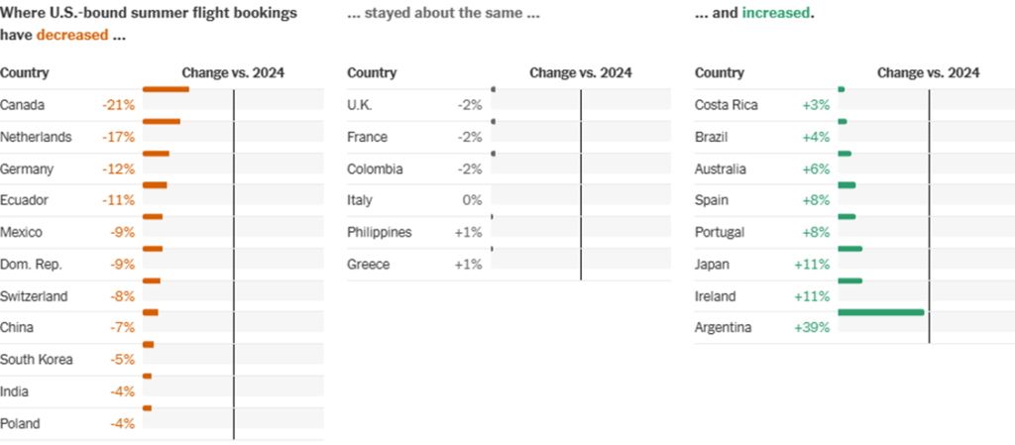Click Country header in increased table
The height and width of the screenshot is (445, 1015).
(x=720, y=72)
